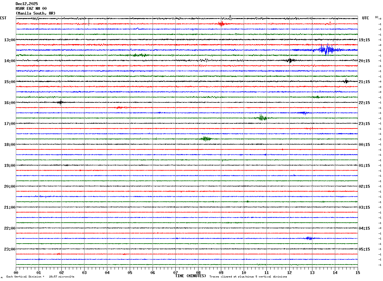
Task: Click the CST timezone label
Action: point(3,18)
